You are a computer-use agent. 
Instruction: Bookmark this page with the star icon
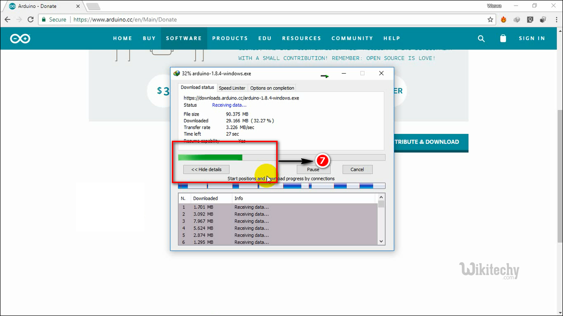pos(490,20)
